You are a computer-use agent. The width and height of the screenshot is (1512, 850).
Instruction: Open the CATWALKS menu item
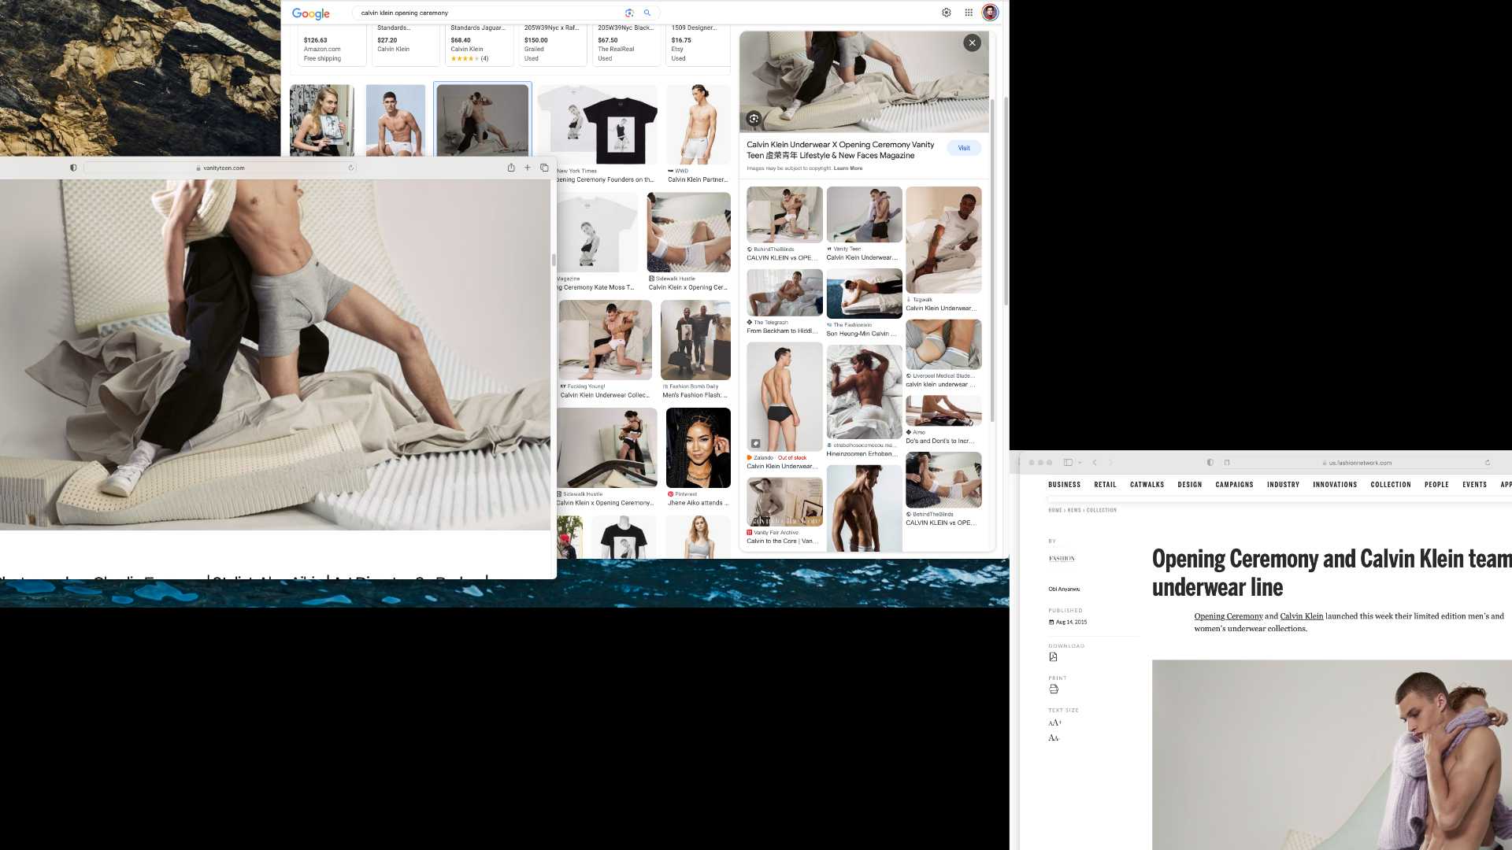coord(1147,485)
